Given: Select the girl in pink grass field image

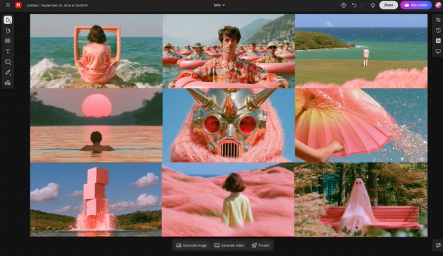Looking at the screenshot, I should (x=228, y=200).
